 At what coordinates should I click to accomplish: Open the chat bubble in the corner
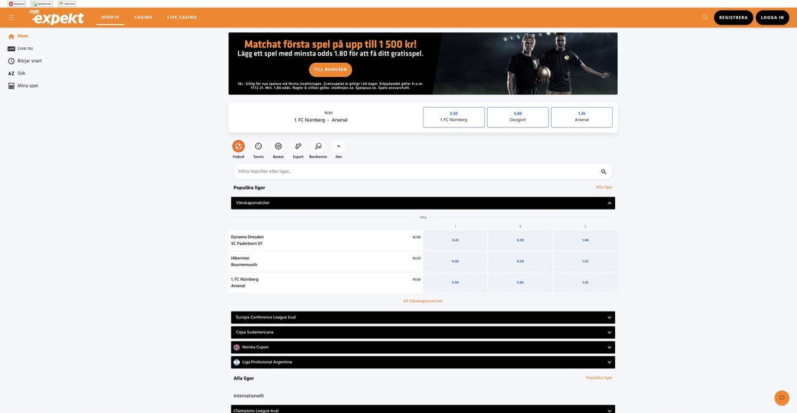[781, 397]
